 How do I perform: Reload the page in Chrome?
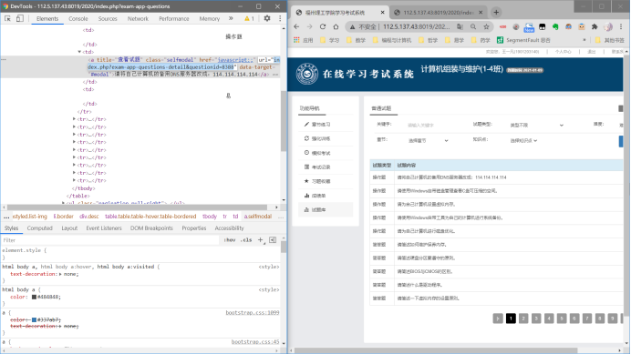tap(323, 26)
